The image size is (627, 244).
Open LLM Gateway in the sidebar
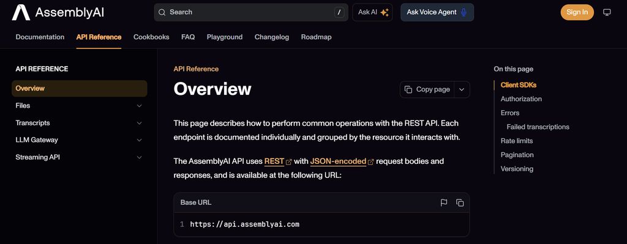click(80, 140)
